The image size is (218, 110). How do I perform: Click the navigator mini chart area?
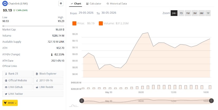pyautogui.click(x=146, y=101)
